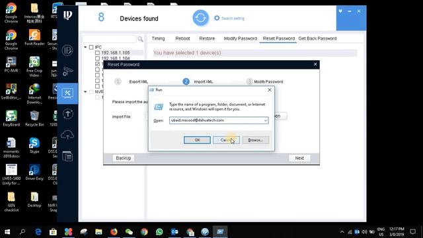Open Foxit Reader desktop shortcut

pyautogui.click(x=34, y=38)
